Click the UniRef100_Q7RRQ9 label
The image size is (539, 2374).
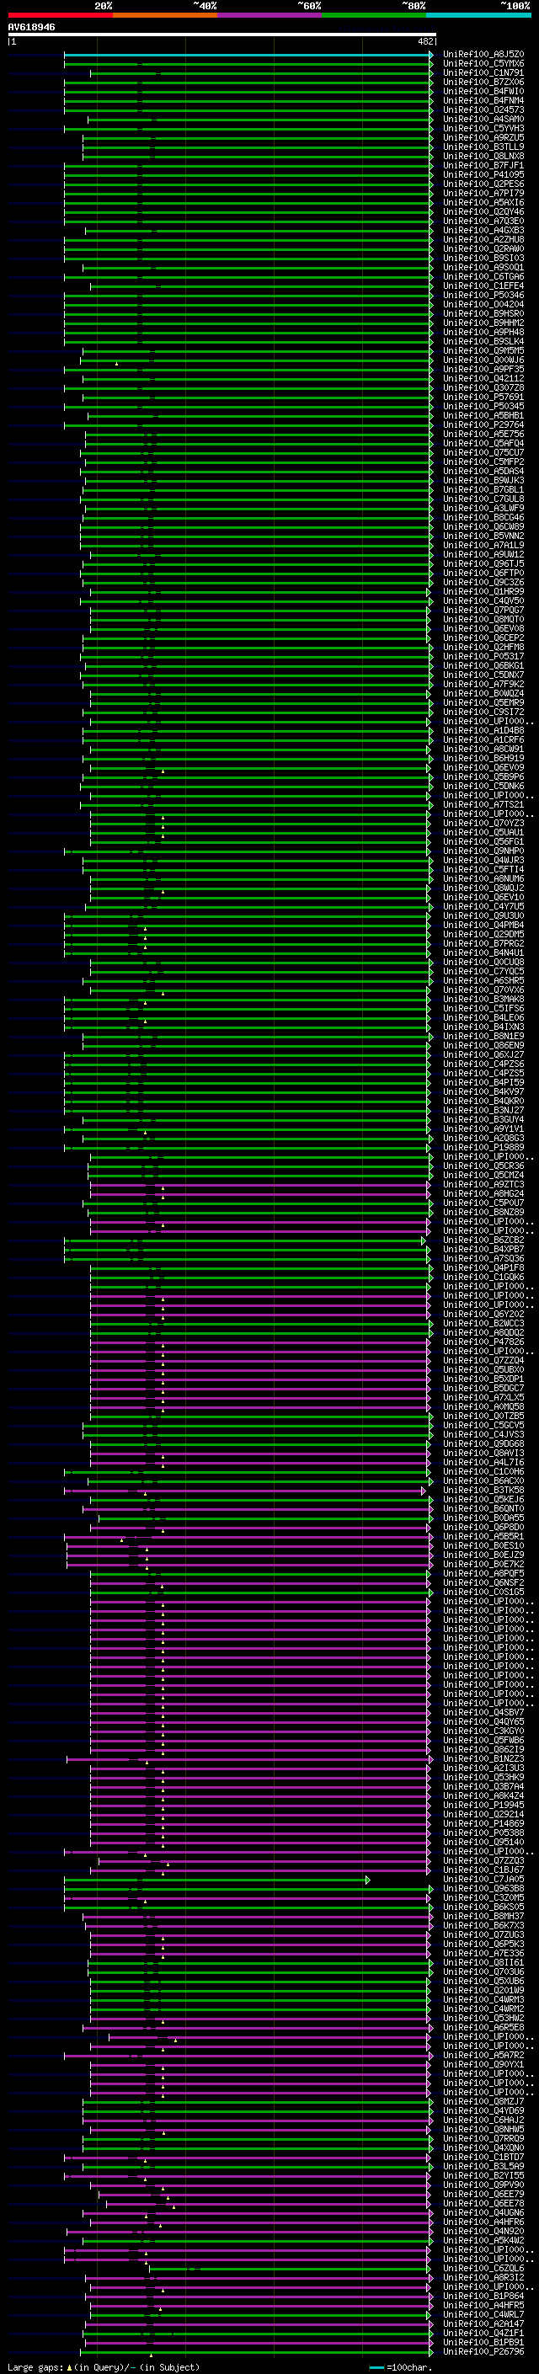pos(483,2138)
